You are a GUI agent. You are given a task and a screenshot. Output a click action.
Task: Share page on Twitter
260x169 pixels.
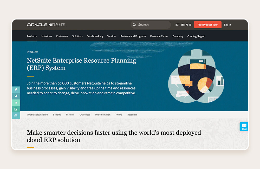tap(16, 96)
